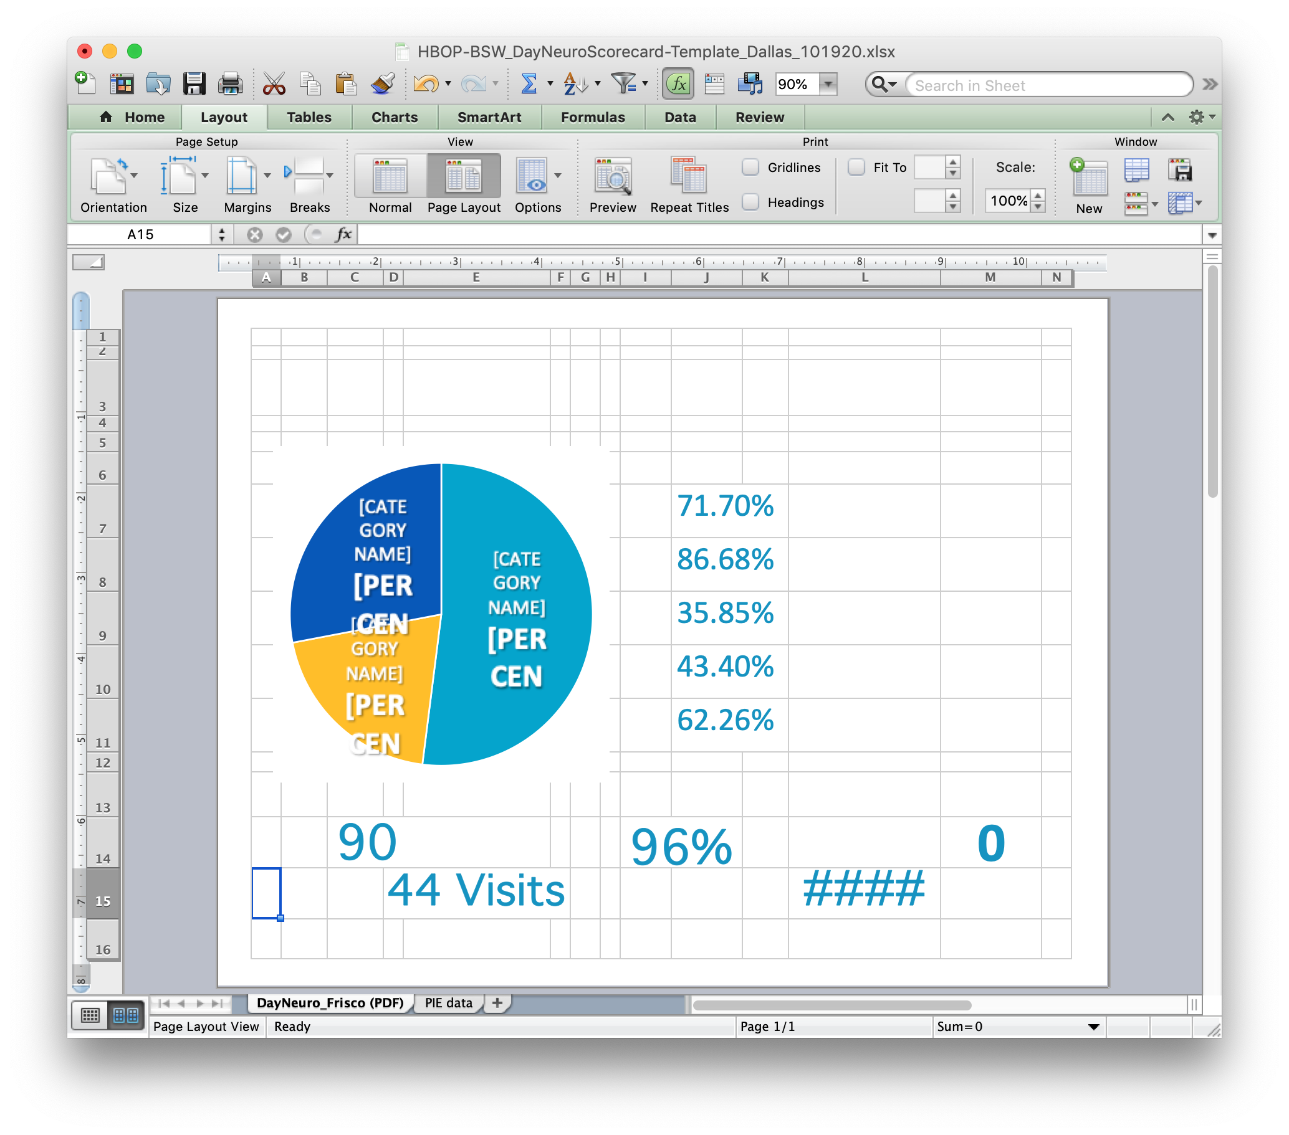Screen dimensions: 1289x1135
Task: Open the zoom 90% dropdown arrow
Action: (x=828, y=84)
